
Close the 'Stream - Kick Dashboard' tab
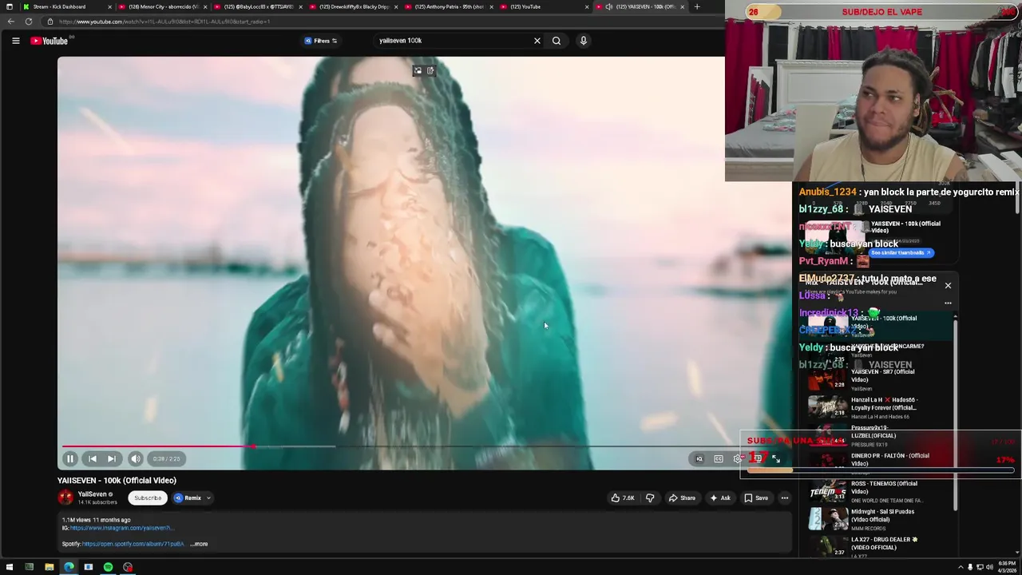110,6
